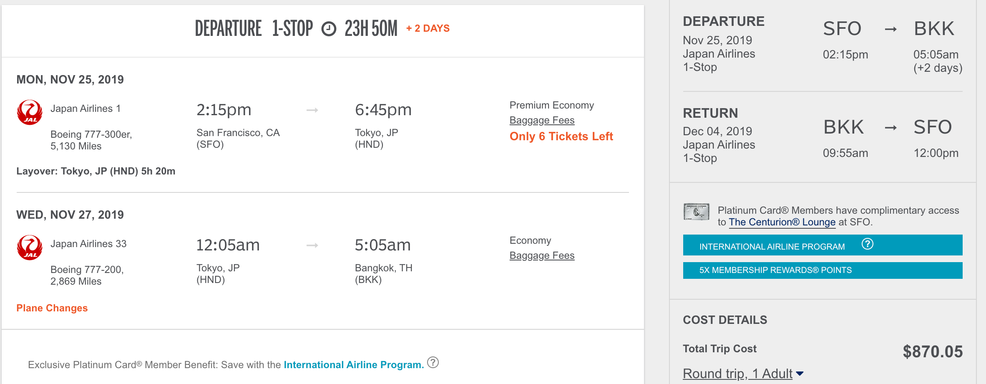Click arrow between 2:15pm and 6:45pm
Screen dimensions: 986x384
312,110
